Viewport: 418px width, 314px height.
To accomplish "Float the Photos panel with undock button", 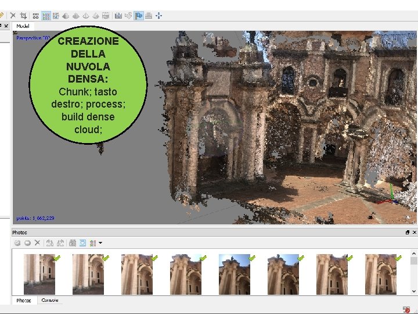I will (x=408, y=232).
